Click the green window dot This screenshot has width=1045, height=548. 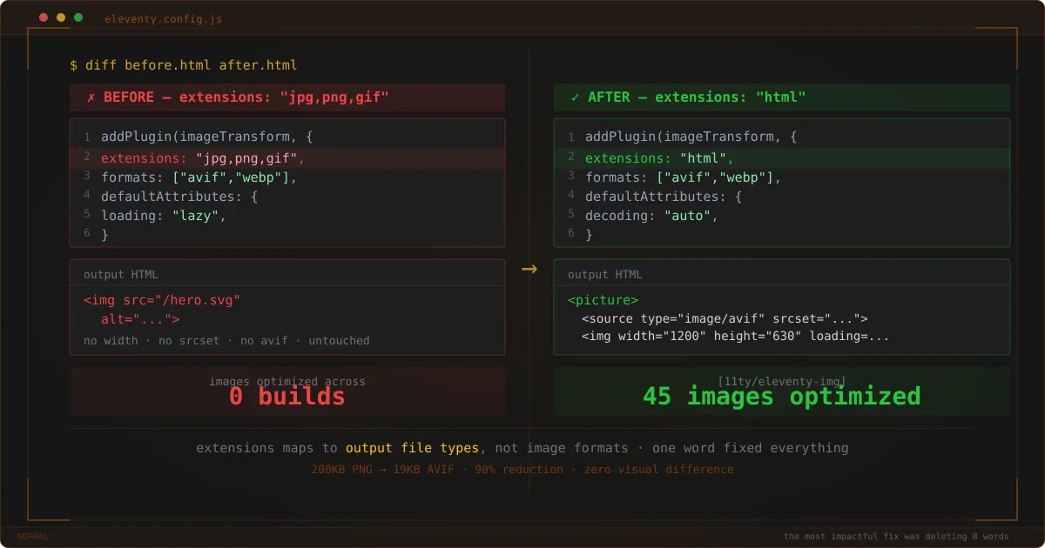click(78, 17)
